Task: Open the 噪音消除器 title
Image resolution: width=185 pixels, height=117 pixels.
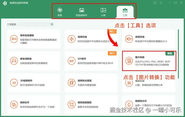Action: click(26, 59)
